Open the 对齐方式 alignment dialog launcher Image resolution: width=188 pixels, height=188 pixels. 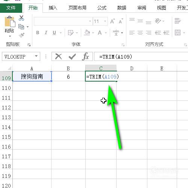coord(185,45)
